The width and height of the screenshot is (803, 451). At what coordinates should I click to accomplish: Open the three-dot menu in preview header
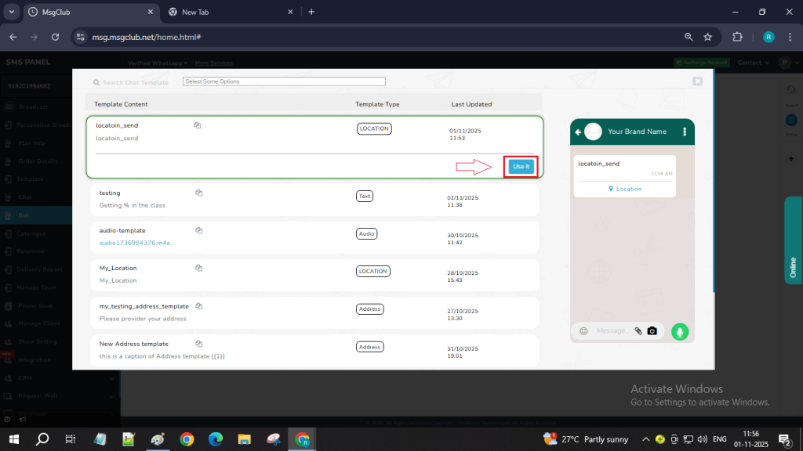(684, 132)
